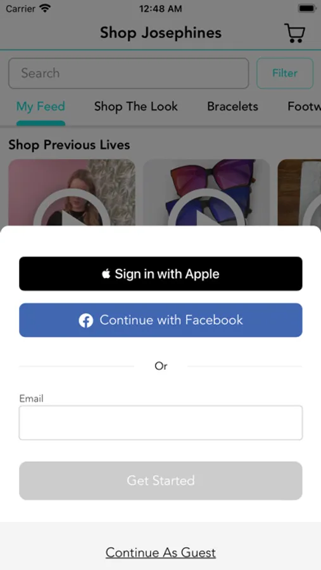The image size is (321, 570).
Task: Focus the Email input field
Action: pos(161,423)
